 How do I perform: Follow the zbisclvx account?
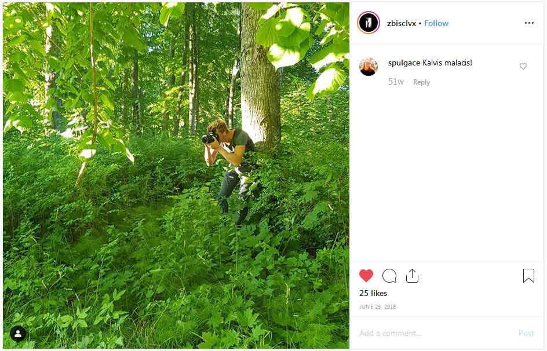coord(436,23)
